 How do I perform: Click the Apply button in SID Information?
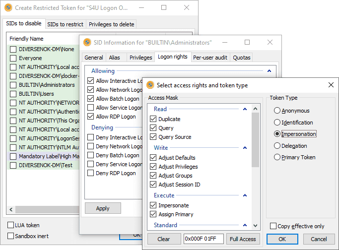coord(103,208)
